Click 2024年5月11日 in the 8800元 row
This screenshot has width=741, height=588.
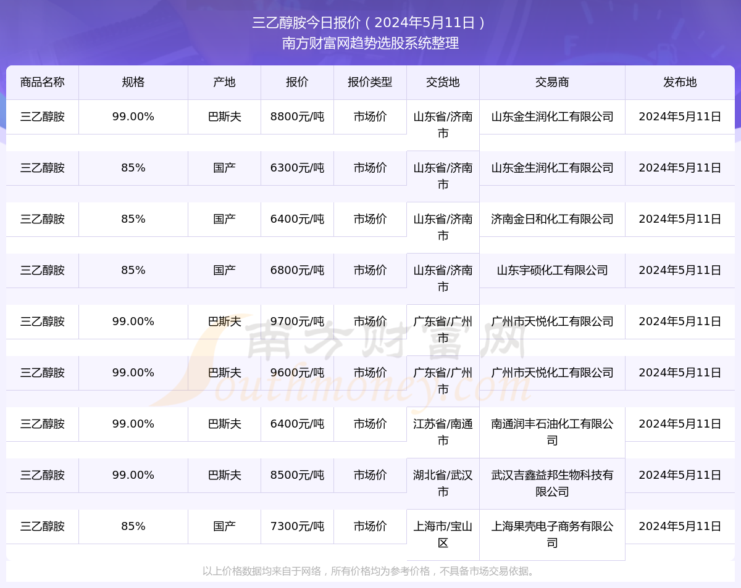pyautogui.click(x=680, y=116)
